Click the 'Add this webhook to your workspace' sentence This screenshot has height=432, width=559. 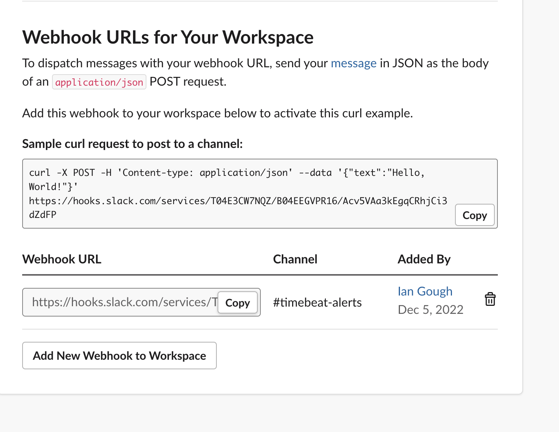point(218,114)
